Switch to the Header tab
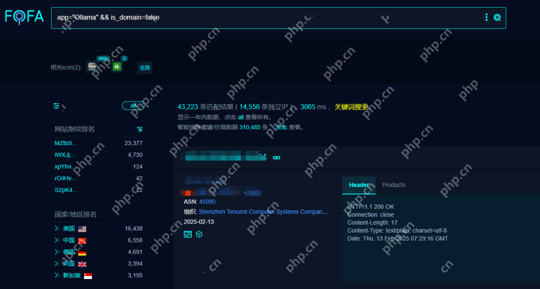The height and width of the screenshot is (289, 540). point(359,185)
